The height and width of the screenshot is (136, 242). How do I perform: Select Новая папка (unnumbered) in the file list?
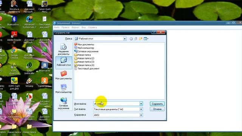(x=82, y=55)
